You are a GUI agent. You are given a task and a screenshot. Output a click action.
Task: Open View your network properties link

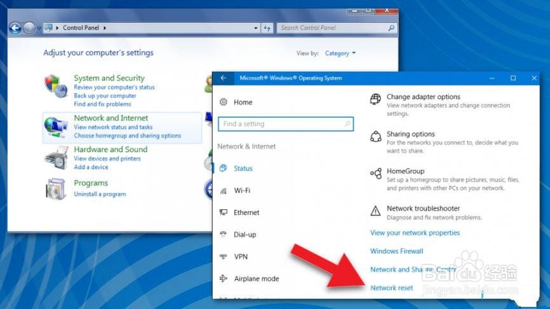coord(415,233)
